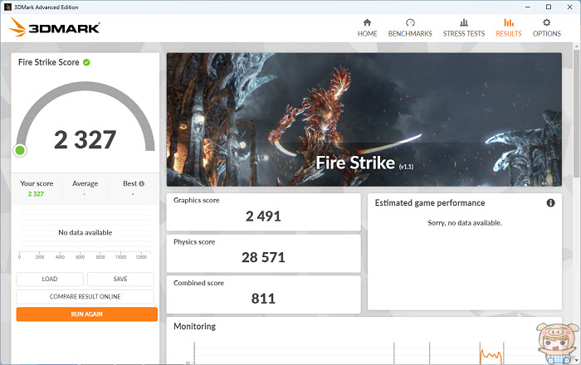The height and width of the screenshot is (365, 581).
Task: Click the Combined score value 811
Action: (263, 299)
